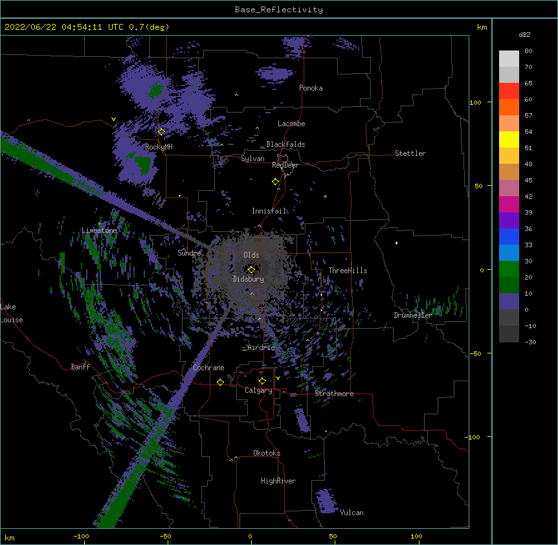This screenshot has height=545, width=558.
Task: Click the purple echo blob southwest of Strathmore
Action: tap(302, 420)
